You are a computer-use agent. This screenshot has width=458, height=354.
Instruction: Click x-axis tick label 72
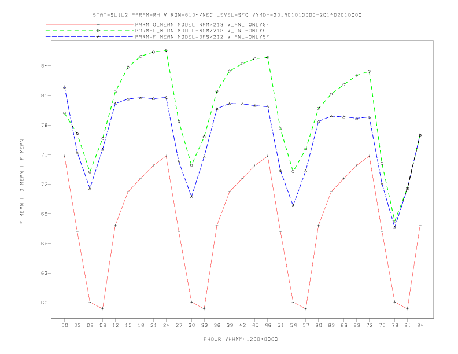[370, 325]
